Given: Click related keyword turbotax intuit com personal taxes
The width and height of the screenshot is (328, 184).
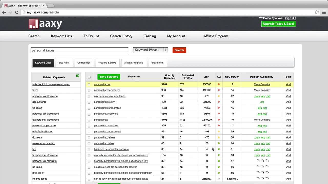Looking at the screenshot, I should [x=51, y=84].
